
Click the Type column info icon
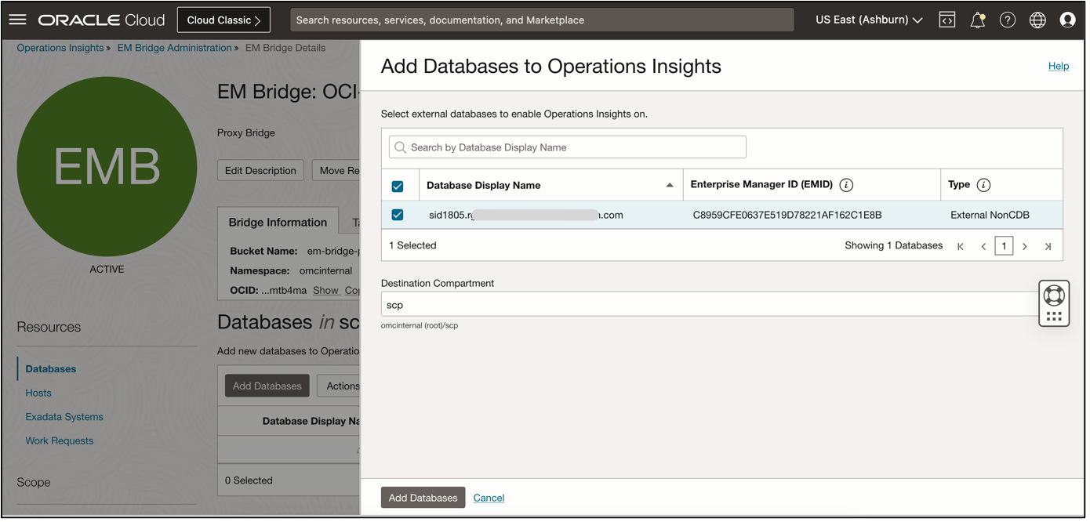coord(983,185)
